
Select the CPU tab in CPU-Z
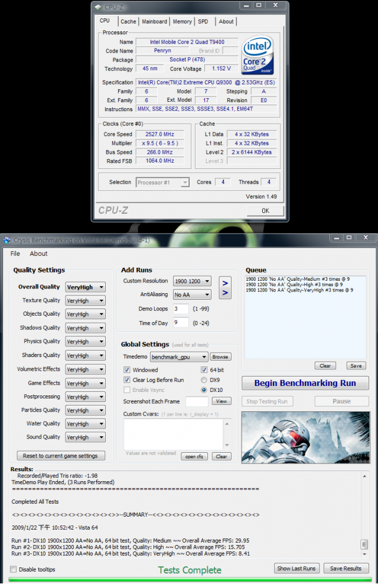click(x=105, y=21)
